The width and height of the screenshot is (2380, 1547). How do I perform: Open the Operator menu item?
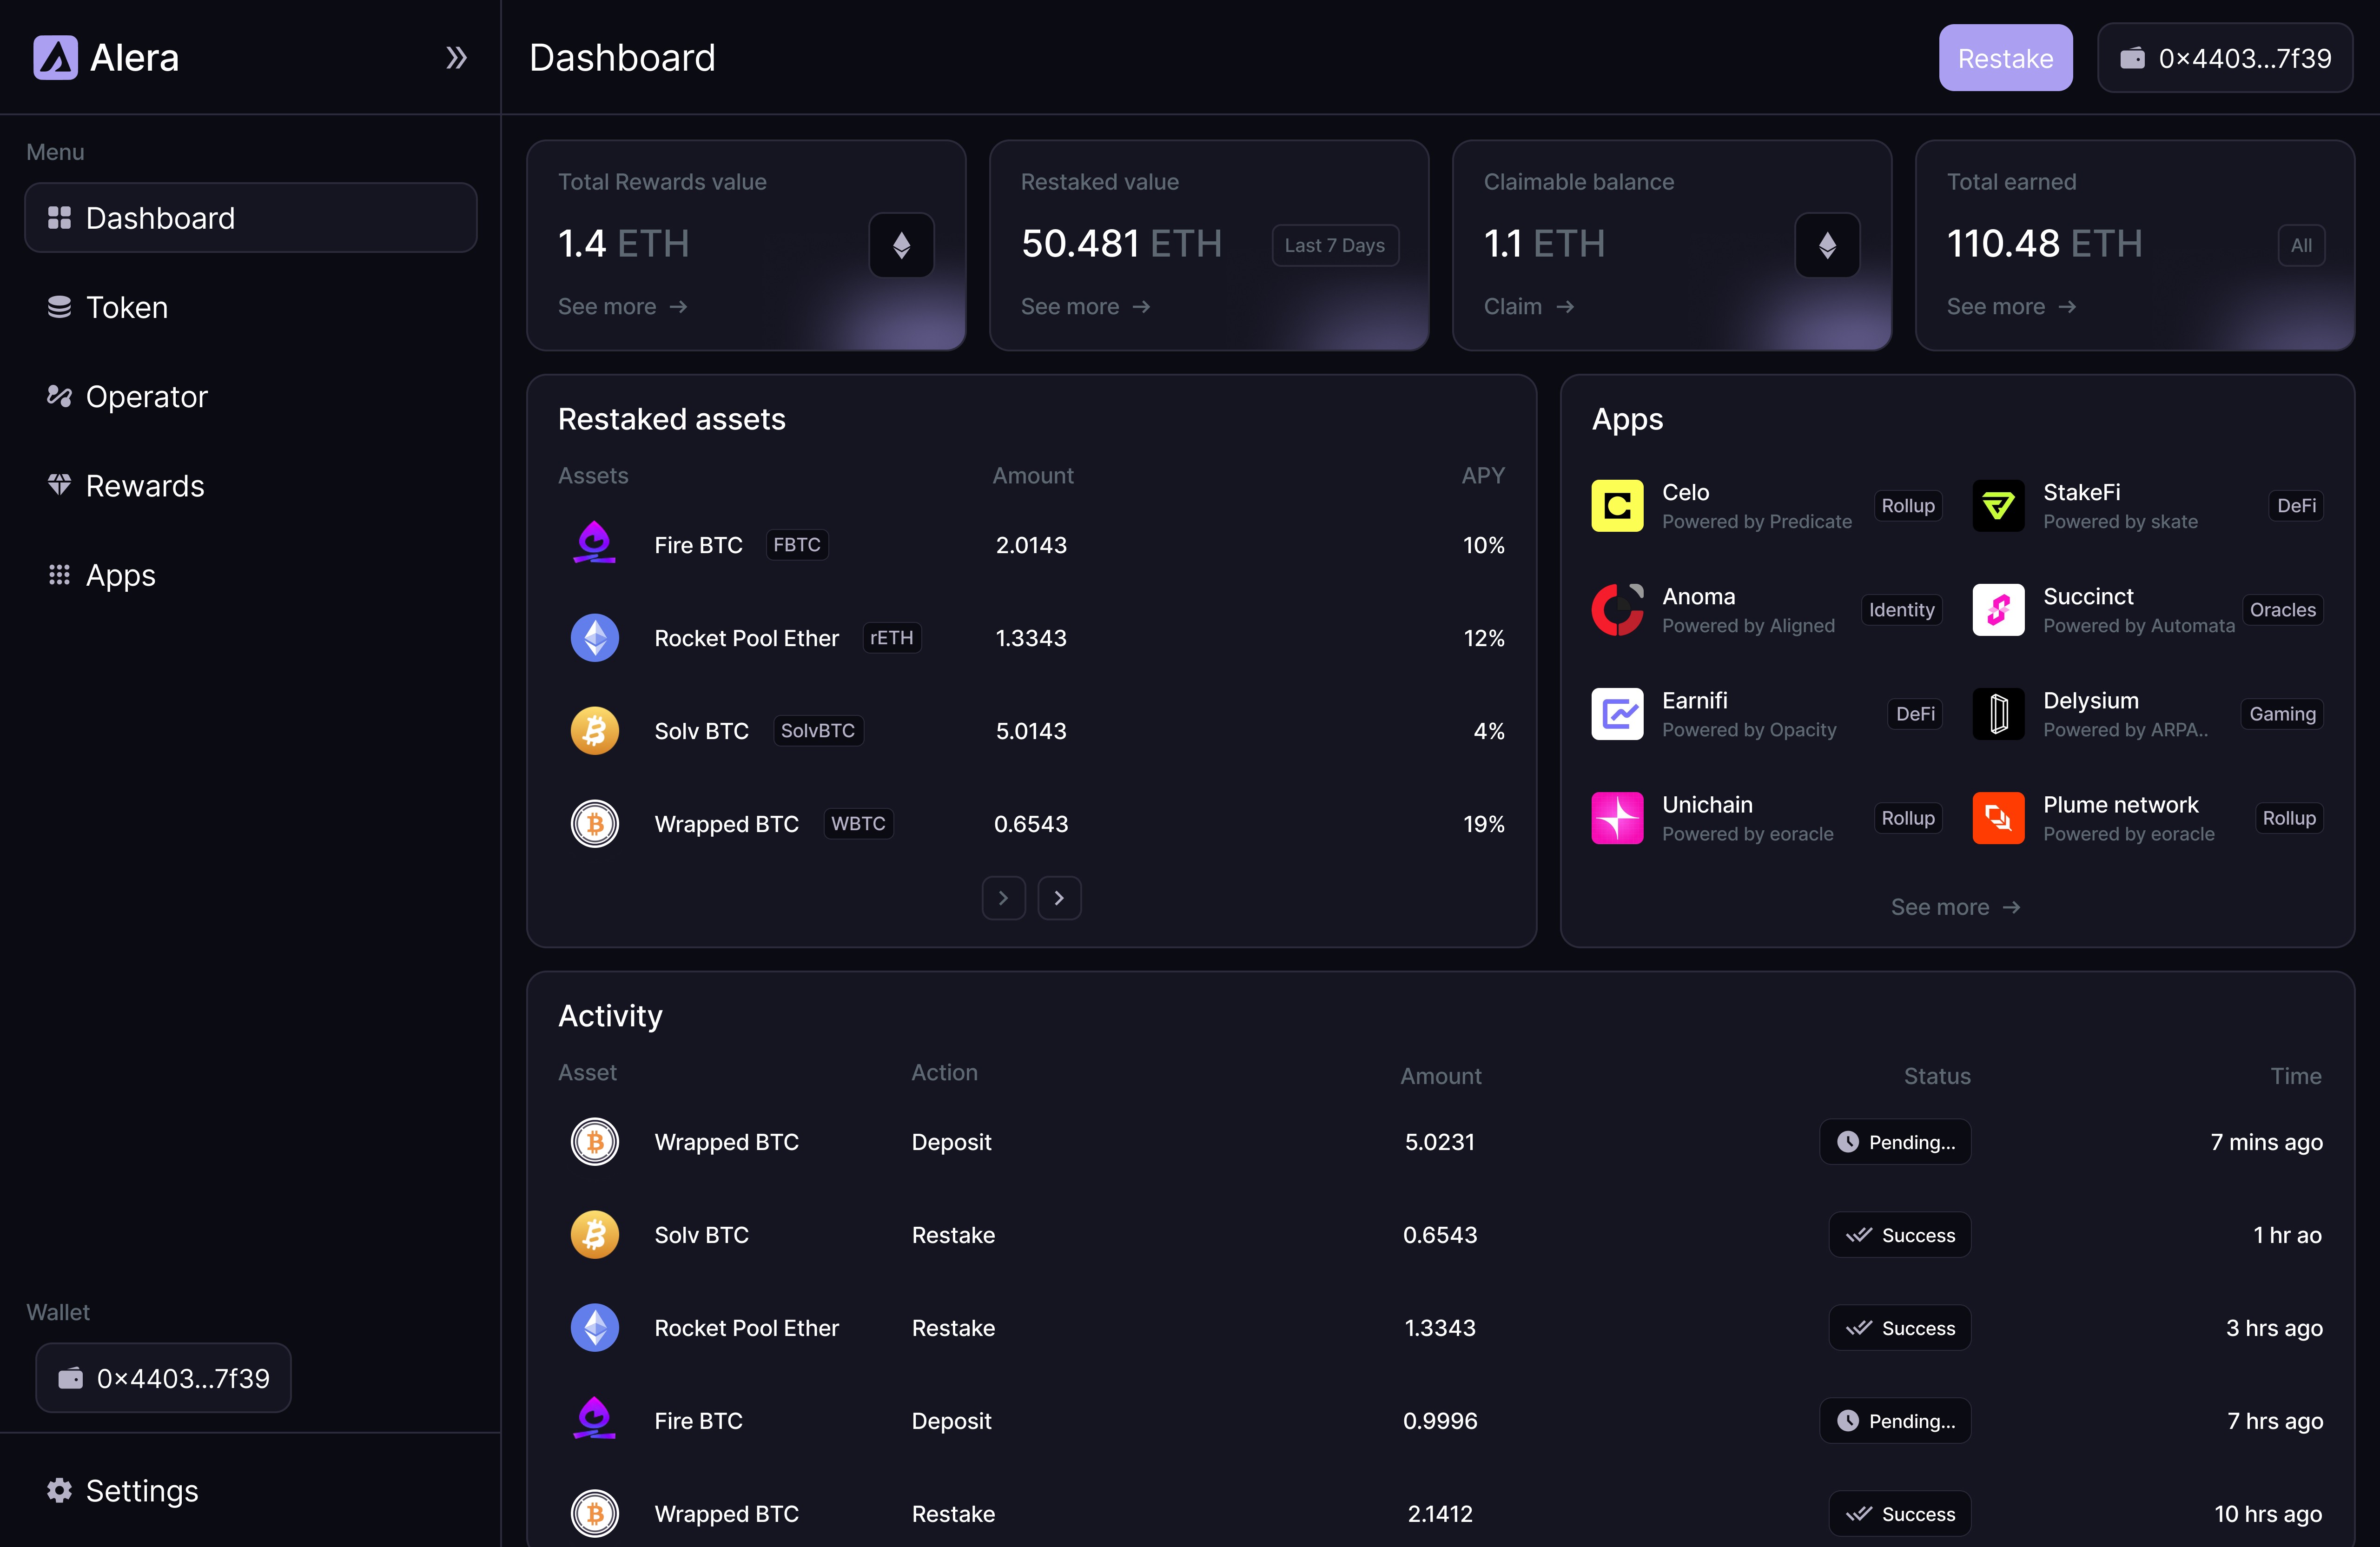pos(146,397)
